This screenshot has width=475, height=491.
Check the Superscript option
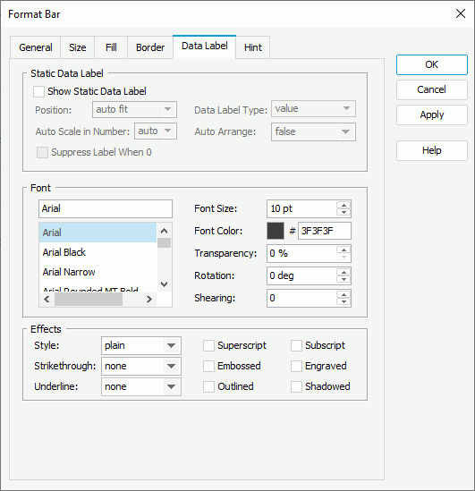point(208,346)
